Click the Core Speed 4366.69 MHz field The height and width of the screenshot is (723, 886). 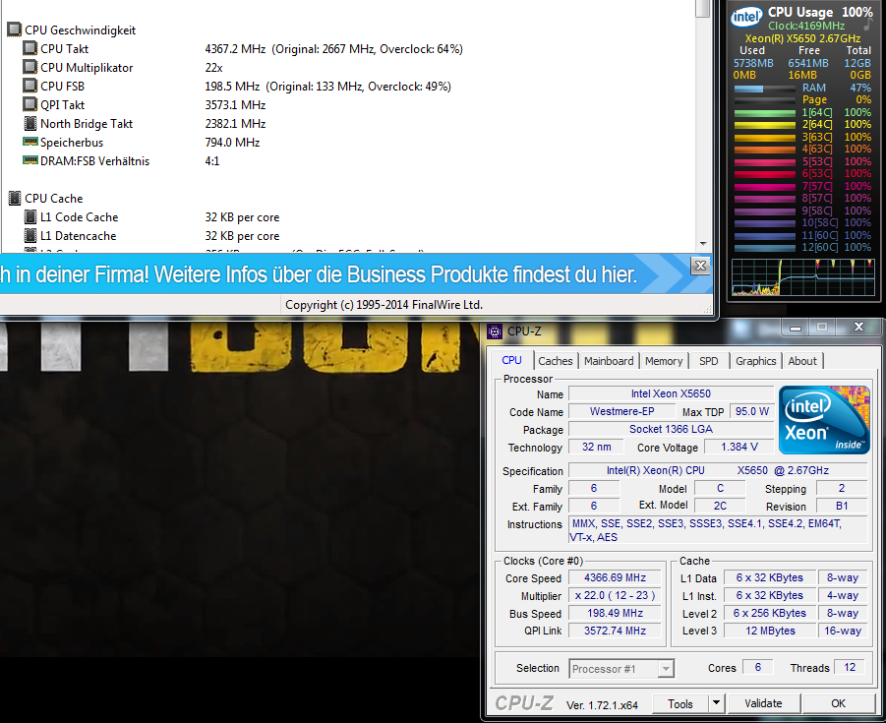point(615,577)
